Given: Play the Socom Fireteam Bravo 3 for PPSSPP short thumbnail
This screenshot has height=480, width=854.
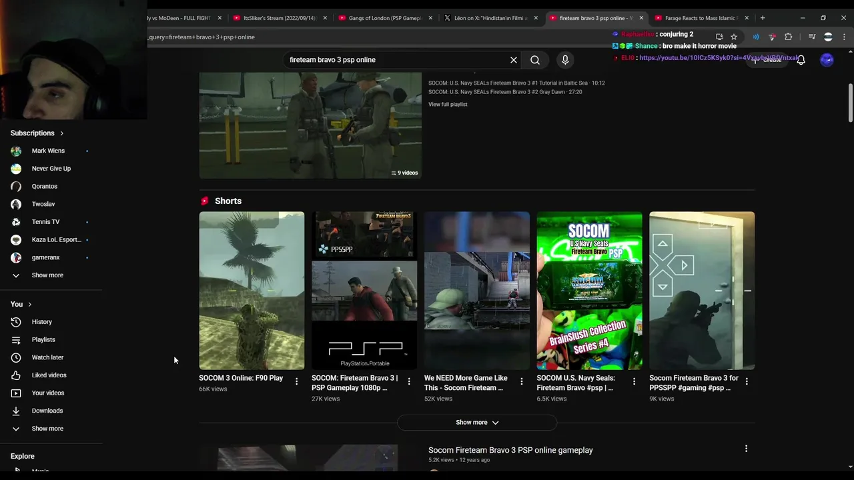Looking at the screenshot, I should tap(702, 291).
